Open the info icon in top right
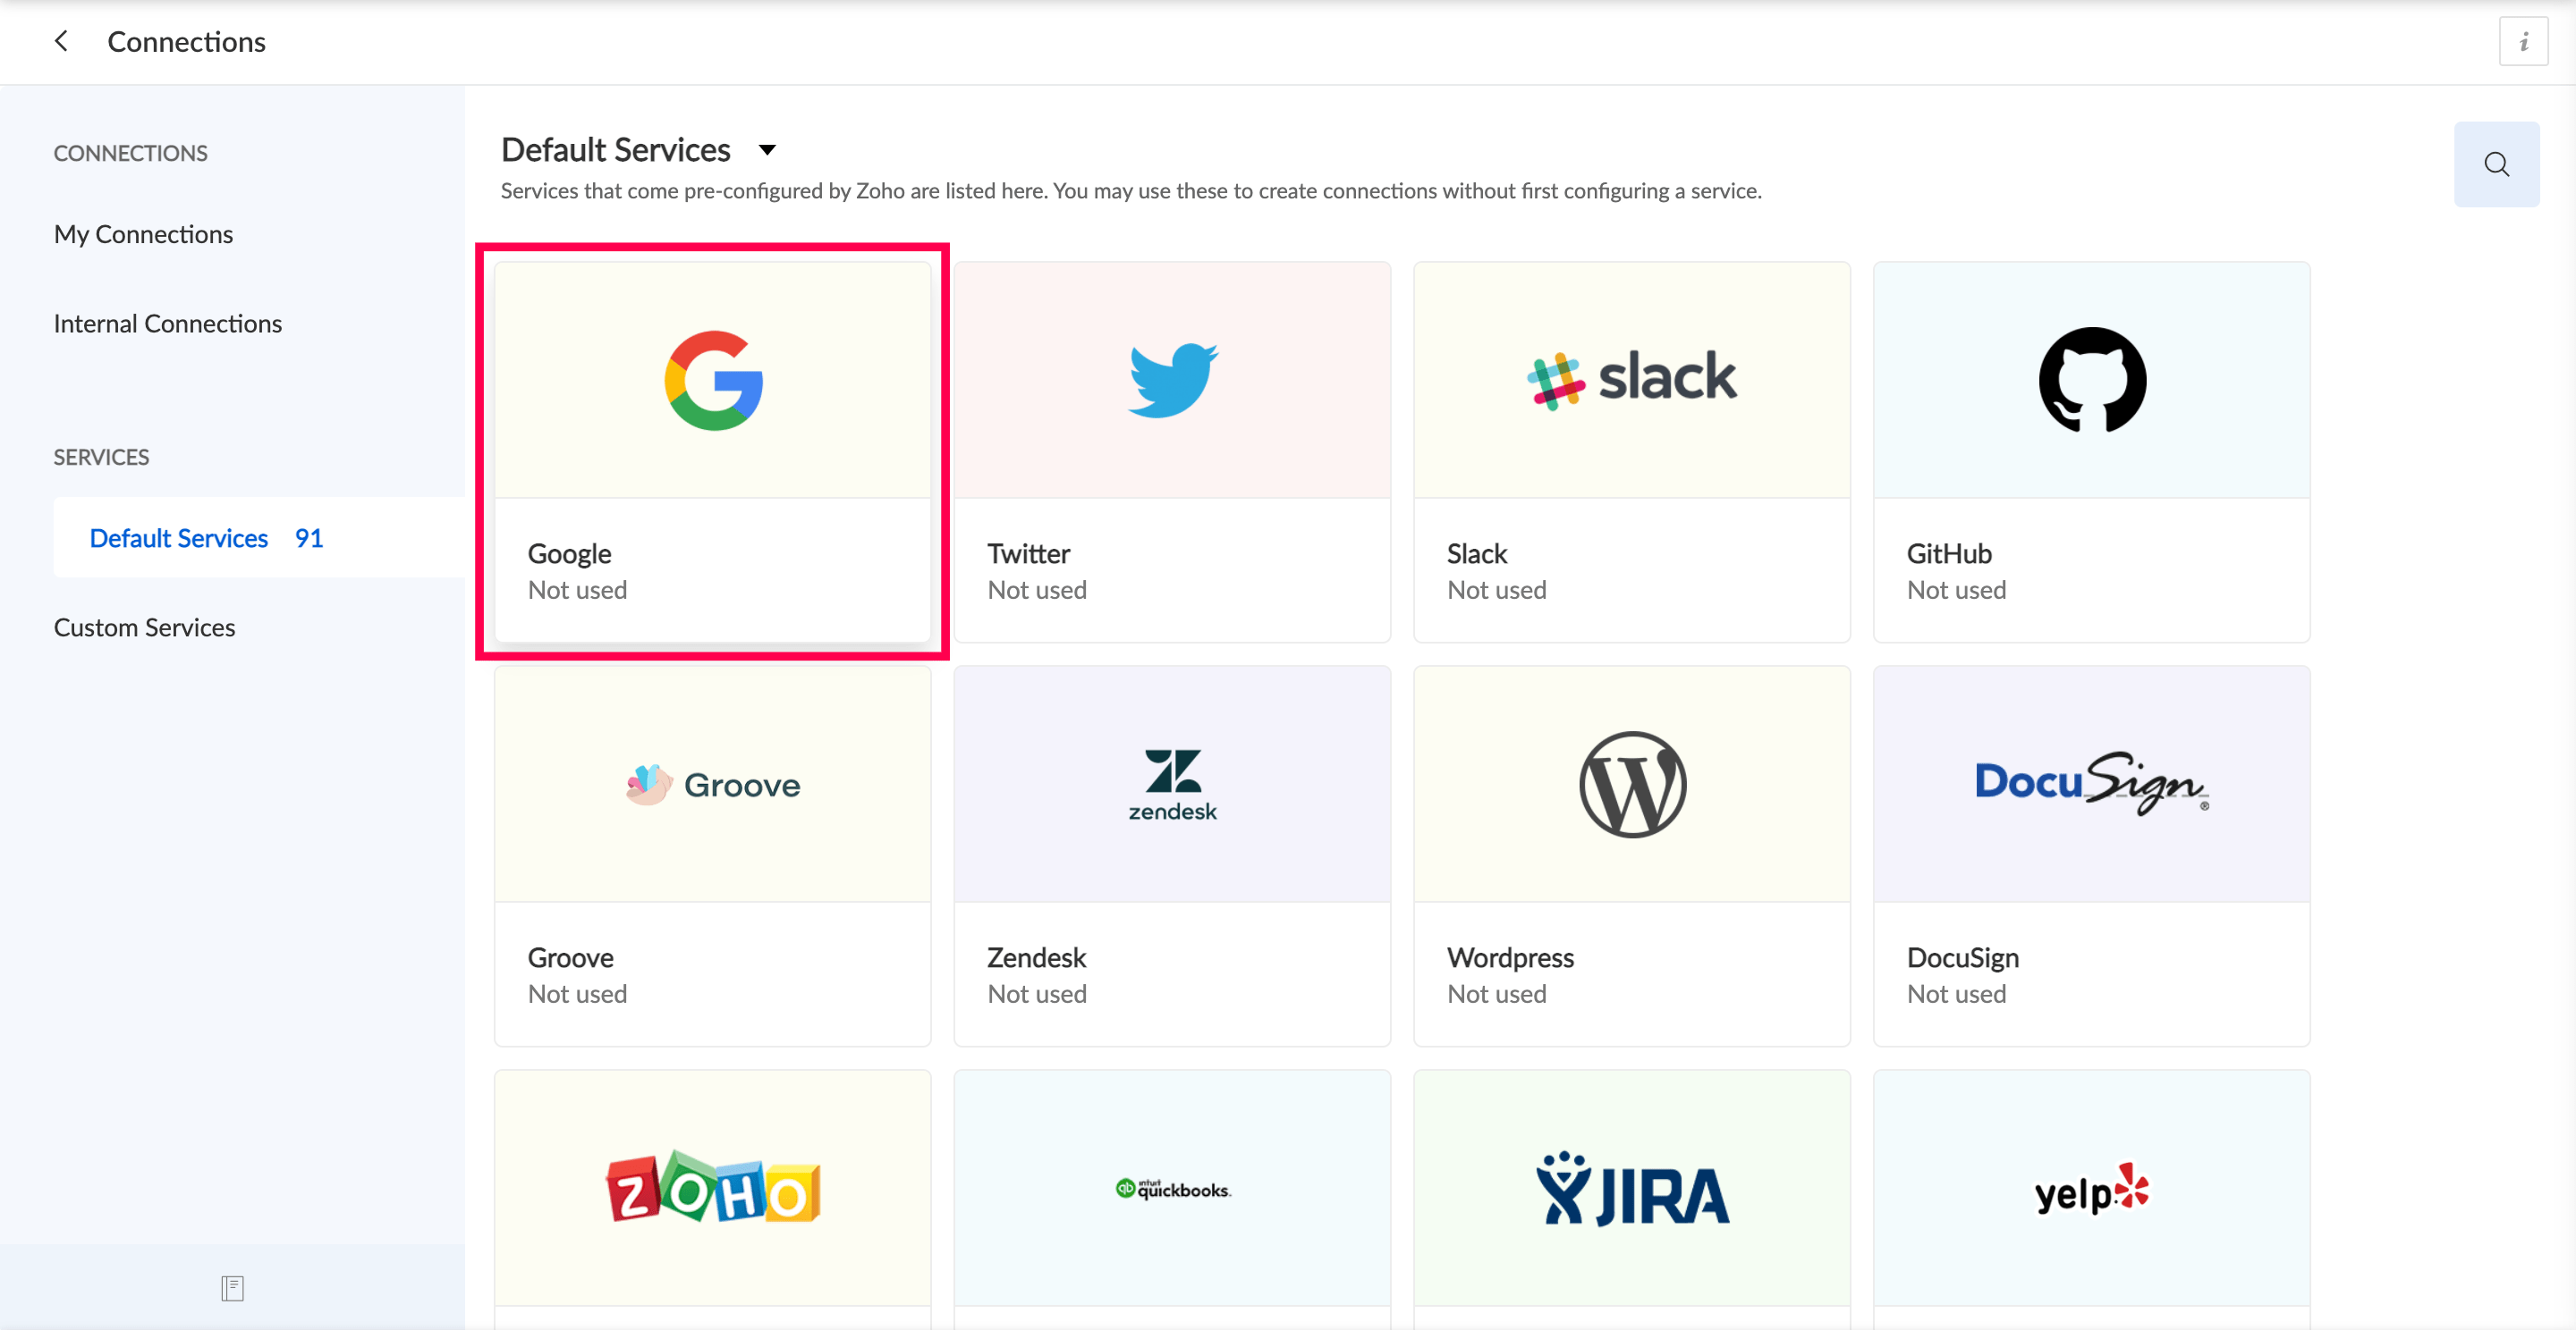Screen dimensions: 2576x1330 (x=2523, y=41)
